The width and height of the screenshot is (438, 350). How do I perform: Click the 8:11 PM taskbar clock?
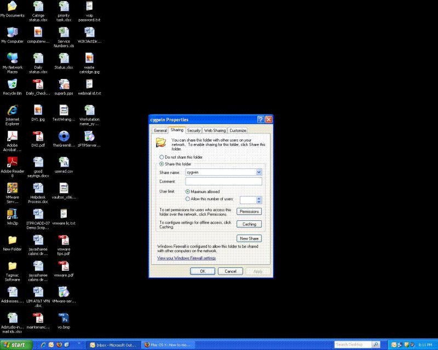coord(425,345)
